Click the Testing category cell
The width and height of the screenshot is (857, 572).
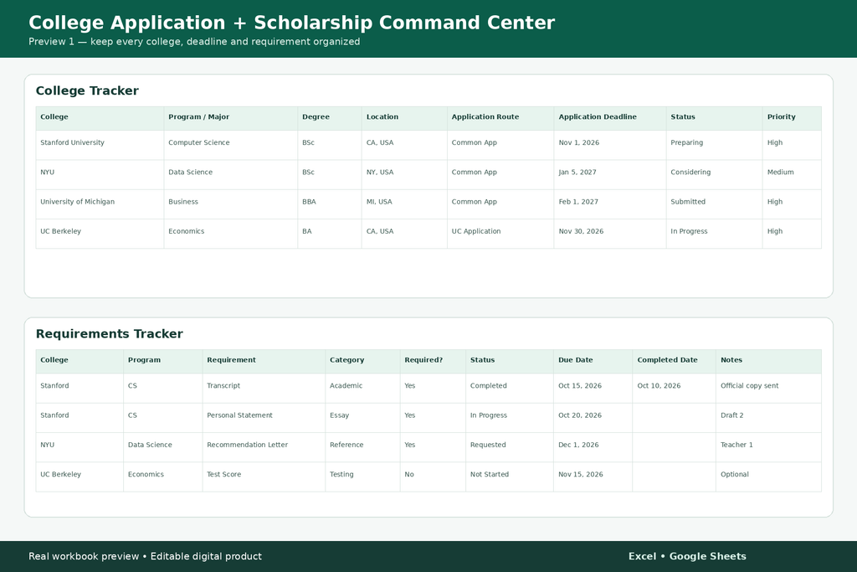click(x=362, y=477)
